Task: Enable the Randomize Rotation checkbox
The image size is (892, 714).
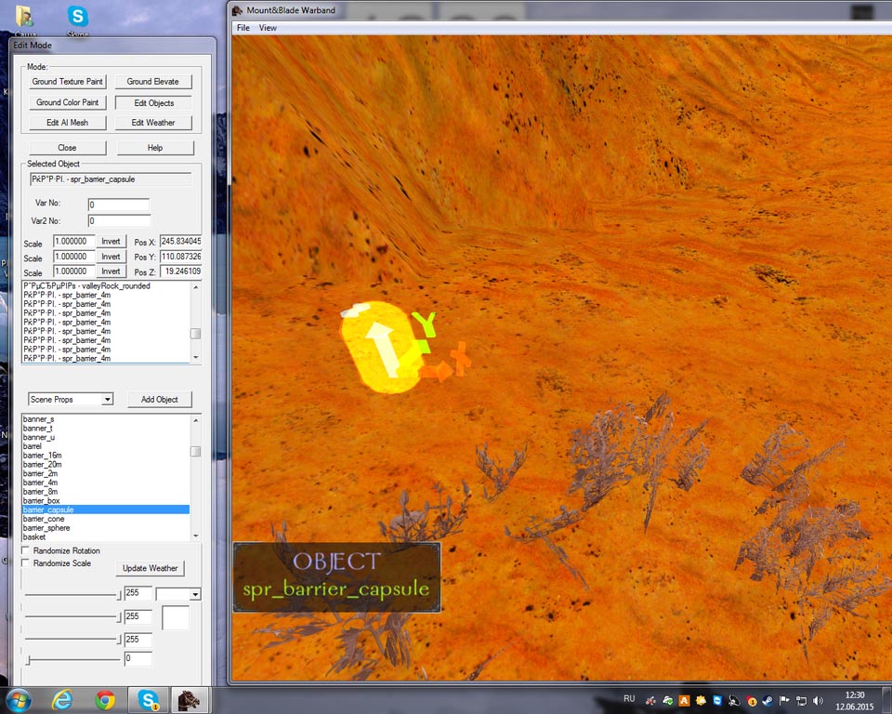Action: pos(26,551)
